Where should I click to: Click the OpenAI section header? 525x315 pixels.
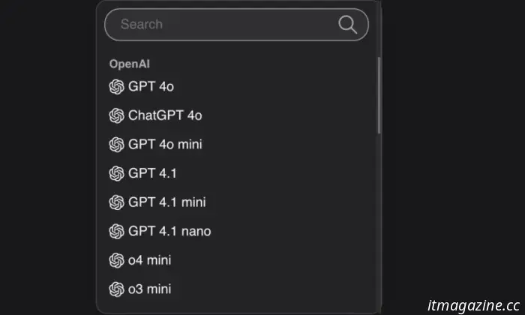point(129,64)
